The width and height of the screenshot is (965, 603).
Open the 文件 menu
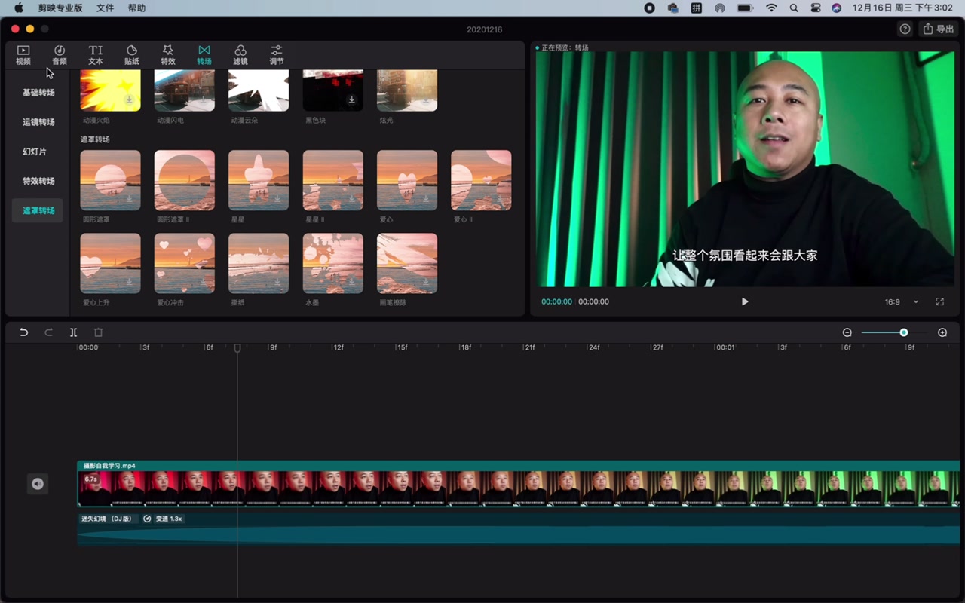tap(105, 8)
